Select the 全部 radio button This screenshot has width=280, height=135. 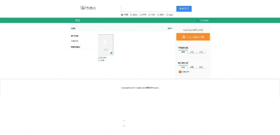pyautogui.click(x=122, y=15)
